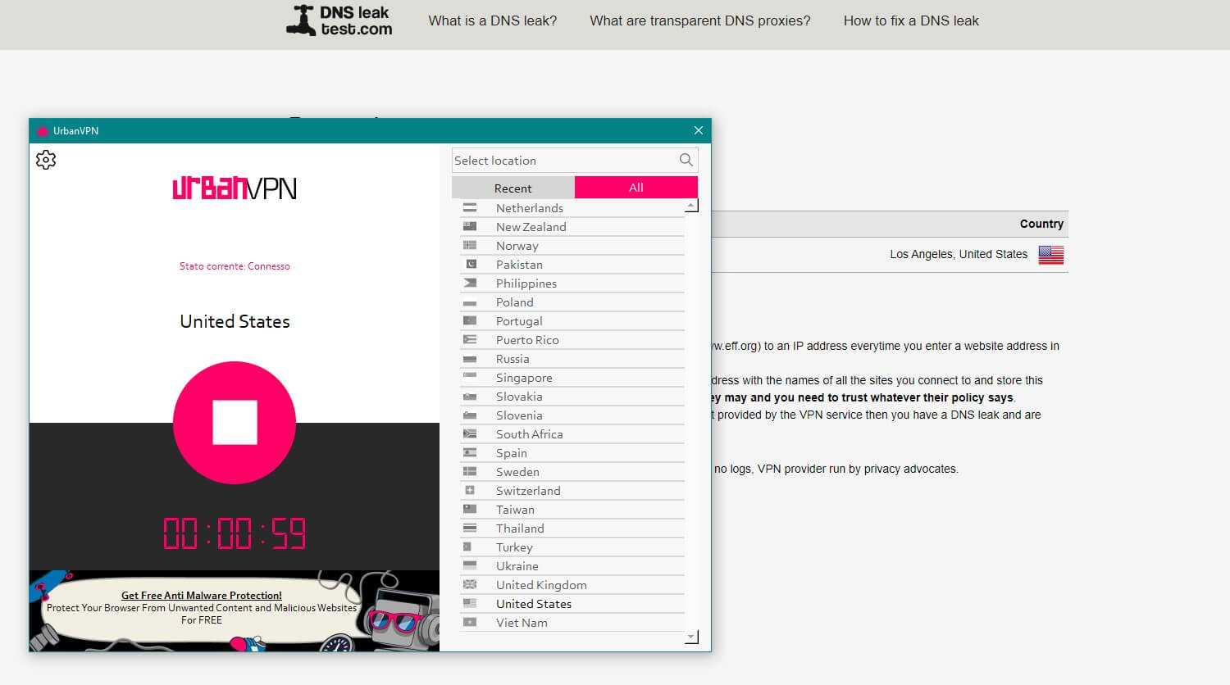Viewport: 1230px width, 685px height.
Task: Click the Thailand flag icon
Action: 470,528
